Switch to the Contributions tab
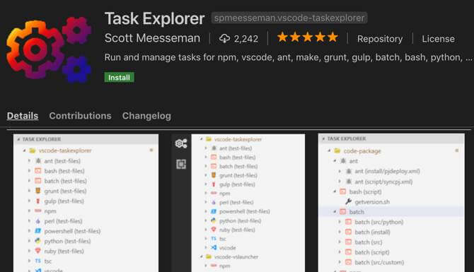This screenshot has width=474, height=272. click(x=80, y=116)
